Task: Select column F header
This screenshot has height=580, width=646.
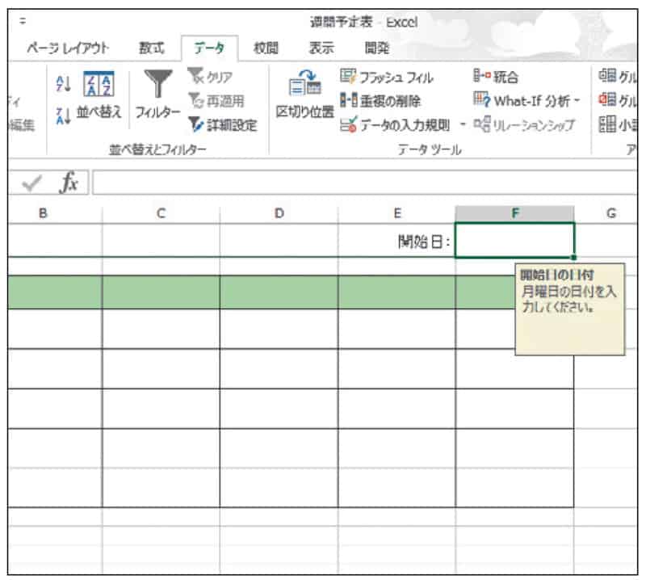Action: [514, 213]
